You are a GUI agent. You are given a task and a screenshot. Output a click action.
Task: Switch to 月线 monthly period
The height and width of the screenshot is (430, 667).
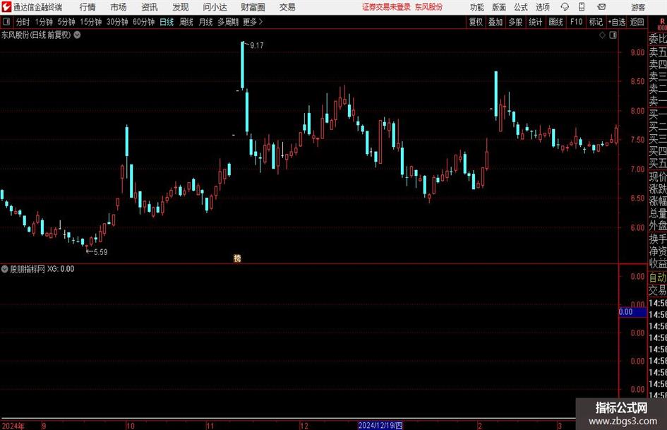click(x=205, y=22)
